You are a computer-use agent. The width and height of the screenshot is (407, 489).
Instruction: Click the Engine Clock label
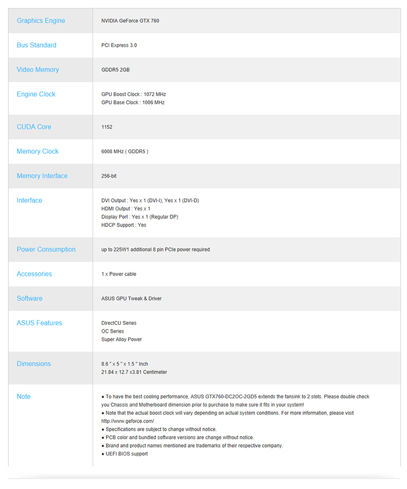(x=36, y=95)
